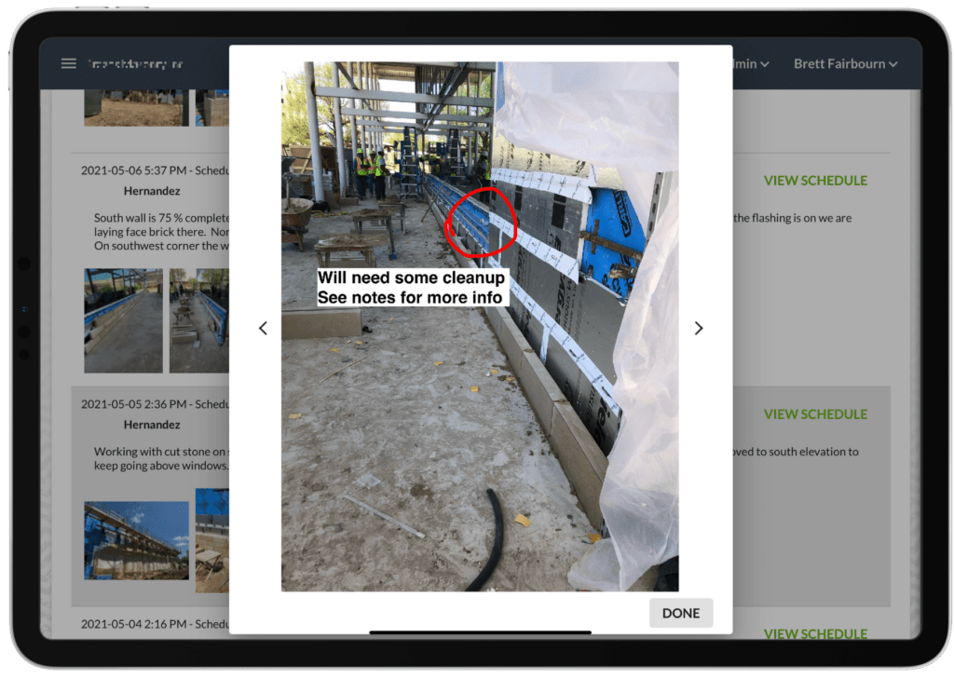Expand the Brett Fairbourn user dropdown
This screenshot has height=677, width=954.
845,63
